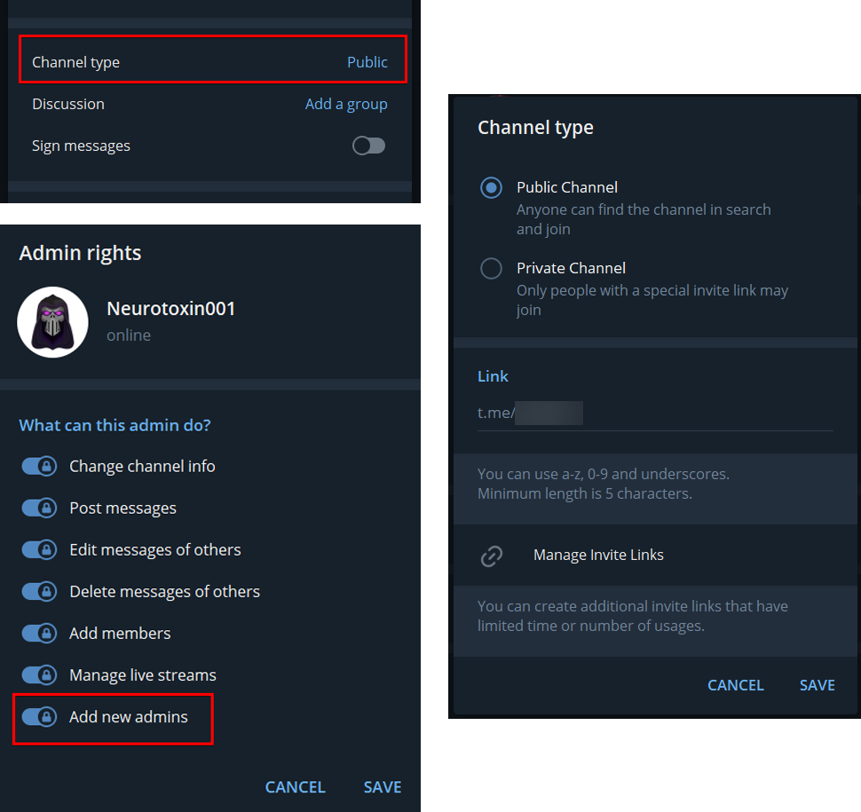Open Neurotoxin001's profile picture
The height and width of the screenshot is (812, 861).
pos(52,321)
